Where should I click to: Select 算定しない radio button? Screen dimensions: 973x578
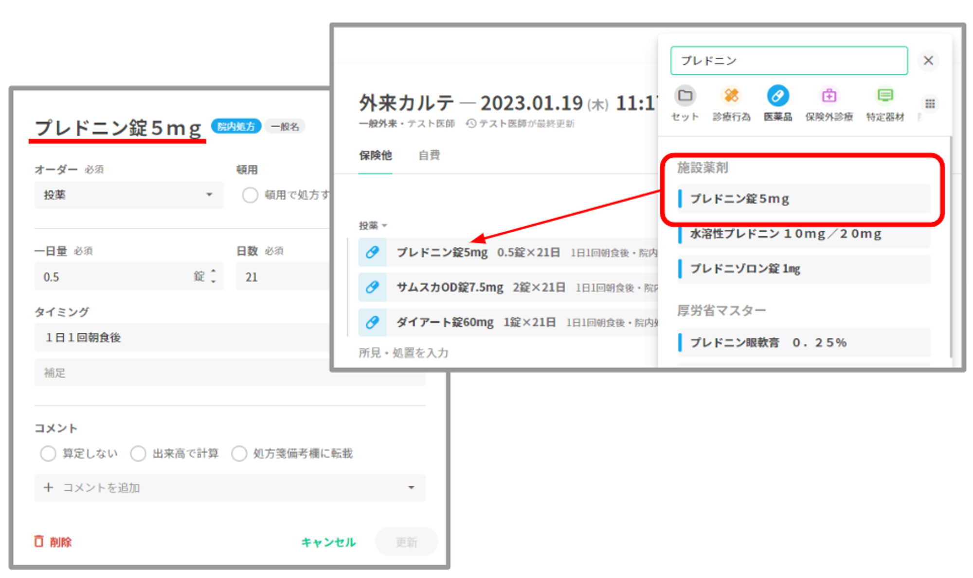[48, 453]
